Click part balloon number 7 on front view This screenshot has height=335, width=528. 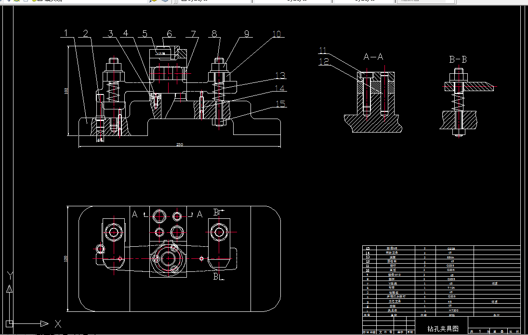click(x=193, y=34)
